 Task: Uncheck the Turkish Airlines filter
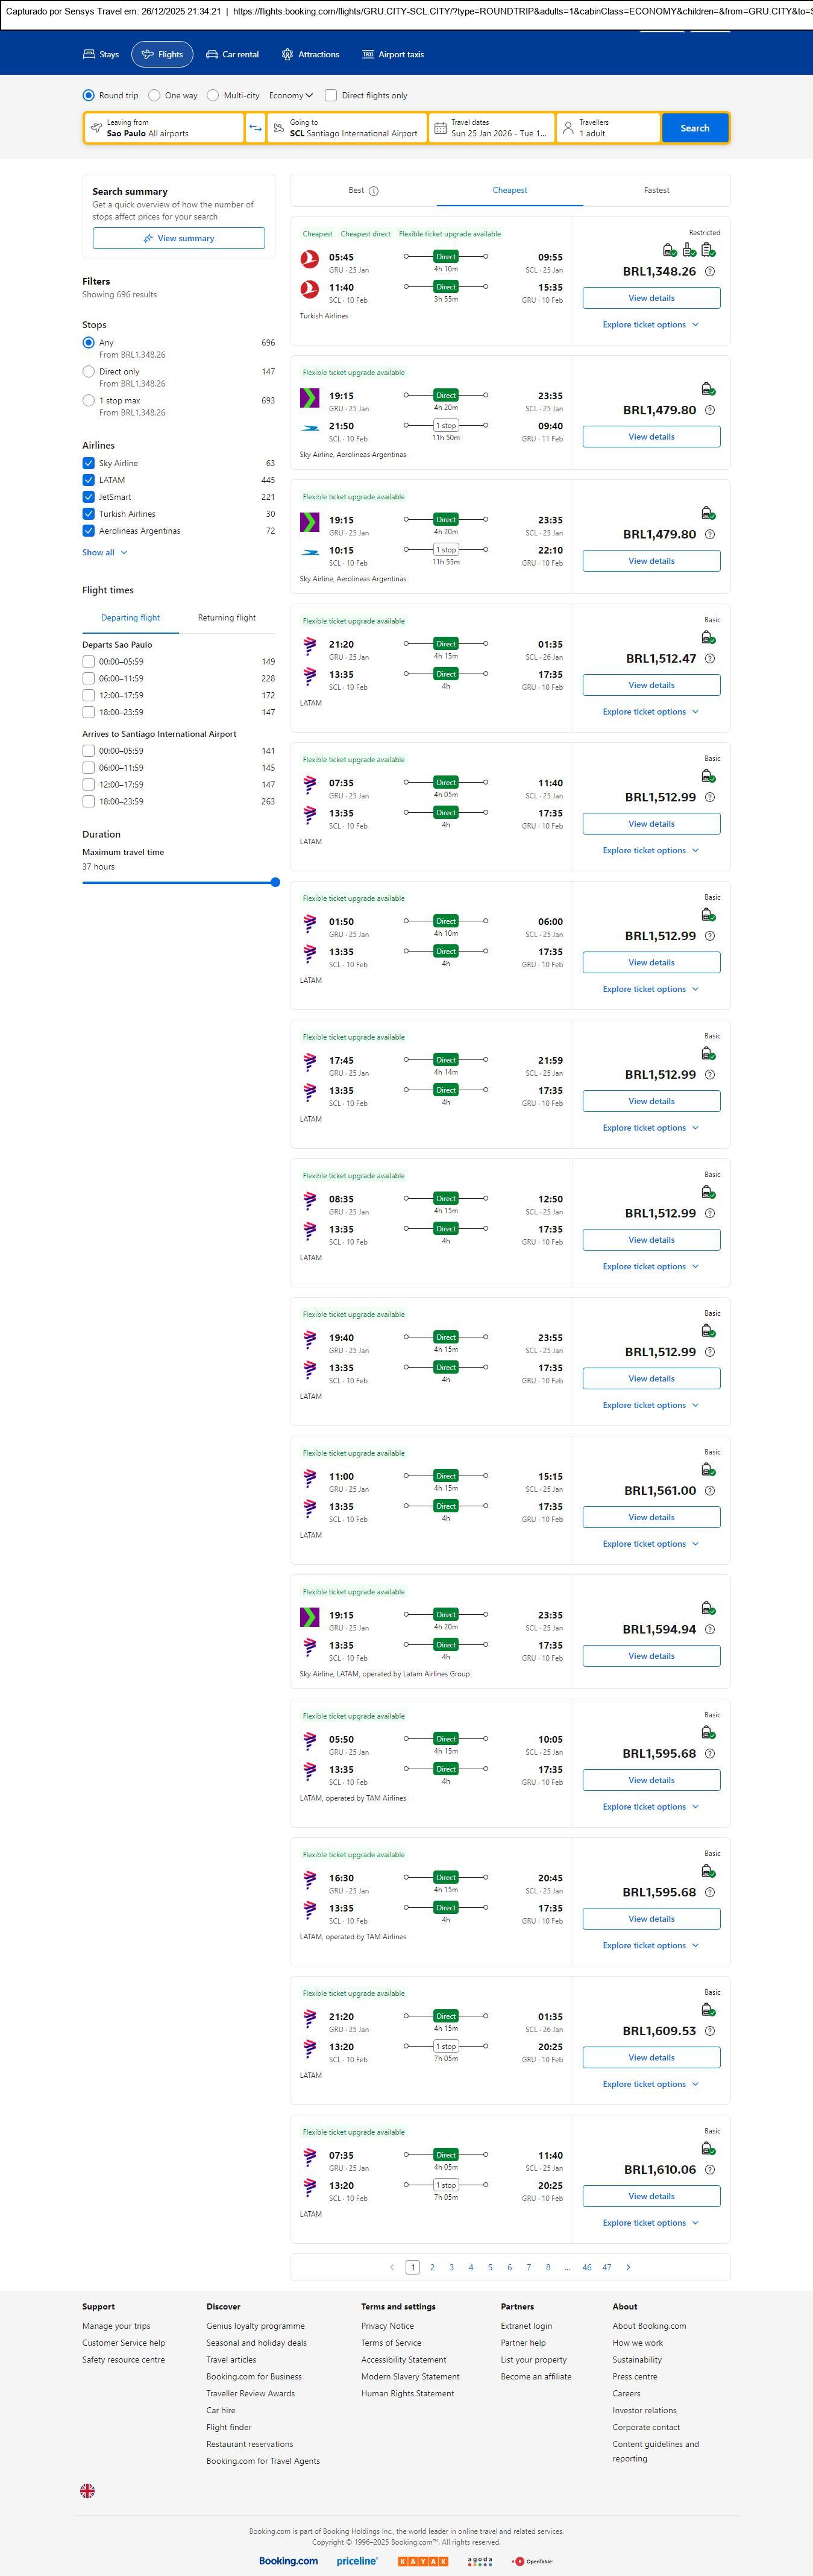click(x=89, y=514)
